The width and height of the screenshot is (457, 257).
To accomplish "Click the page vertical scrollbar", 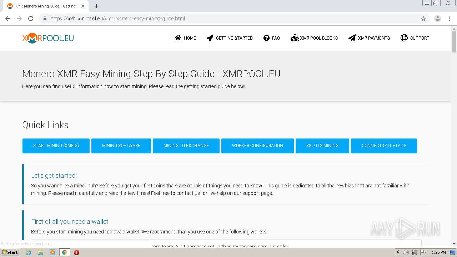I will [x=454, y=42].
